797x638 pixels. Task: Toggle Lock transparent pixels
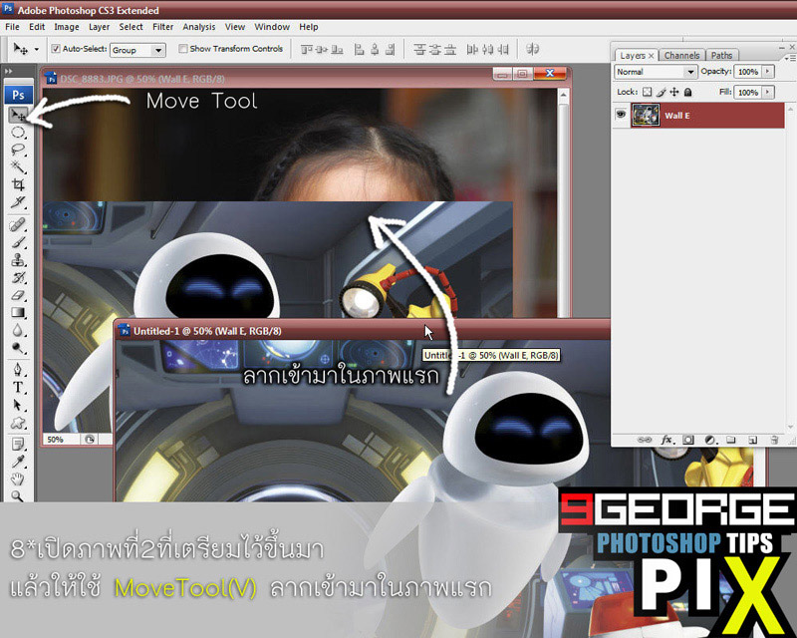tap(647, 92)
